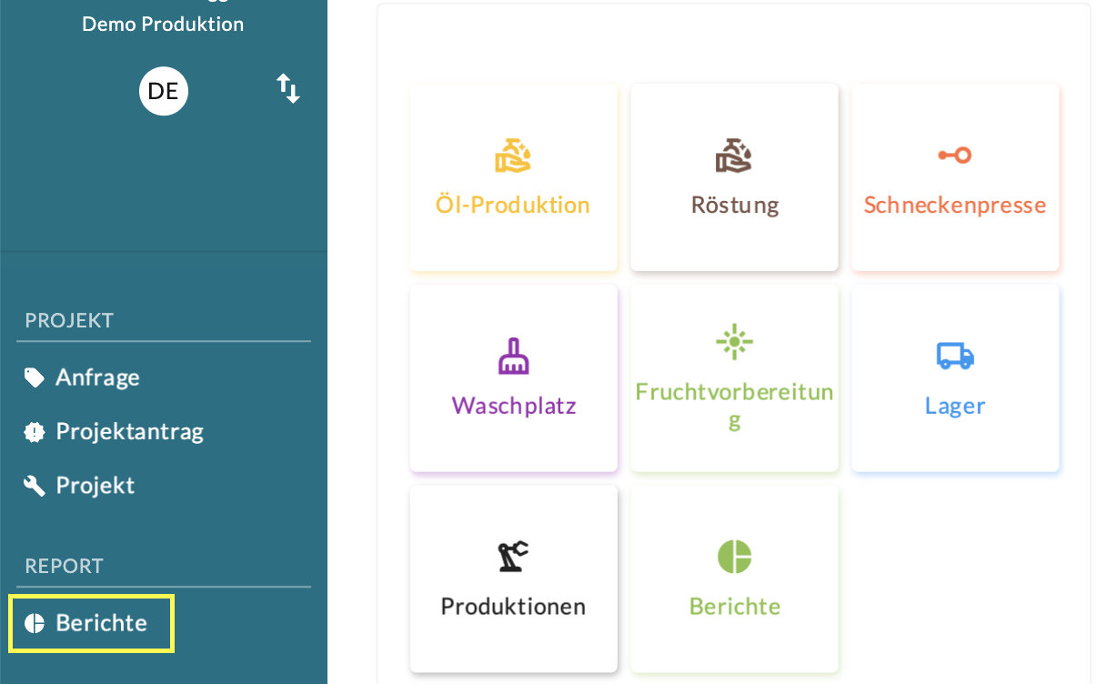Click the tag icon beside Anfrage
Viewport: 1097px width, 684px height.
coord(35,377)
